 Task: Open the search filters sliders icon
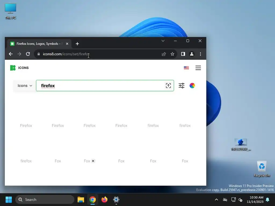pos(181,86)
